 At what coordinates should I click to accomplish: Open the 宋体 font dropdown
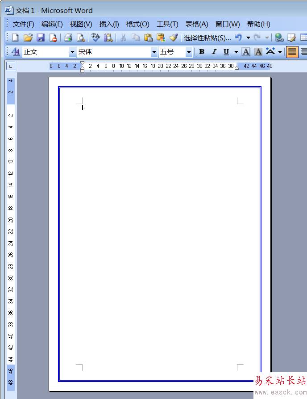[x=154, y=52]
